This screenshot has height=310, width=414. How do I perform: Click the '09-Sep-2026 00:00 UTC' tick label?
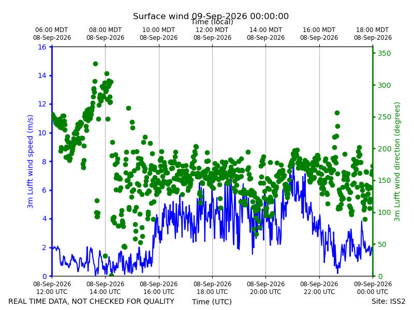pos(373,288)
